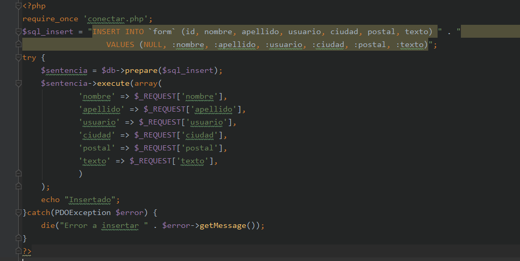Click the 'postal' array key
520x261 pixels.
(x=96, y=148)
